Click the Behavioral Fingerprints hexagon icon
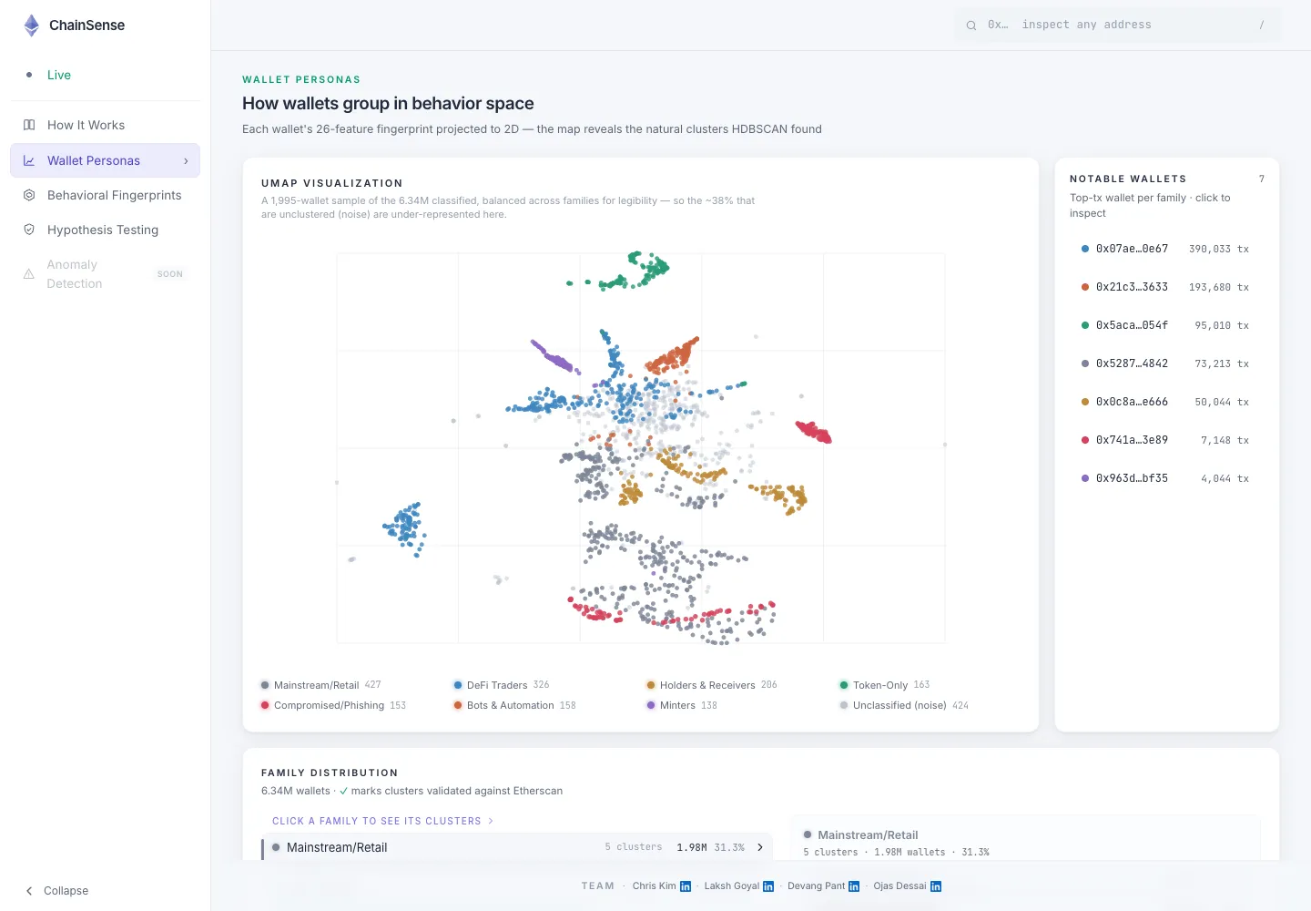The width and height of the screenshot is (1311, 911). click(x=29, y=195)
